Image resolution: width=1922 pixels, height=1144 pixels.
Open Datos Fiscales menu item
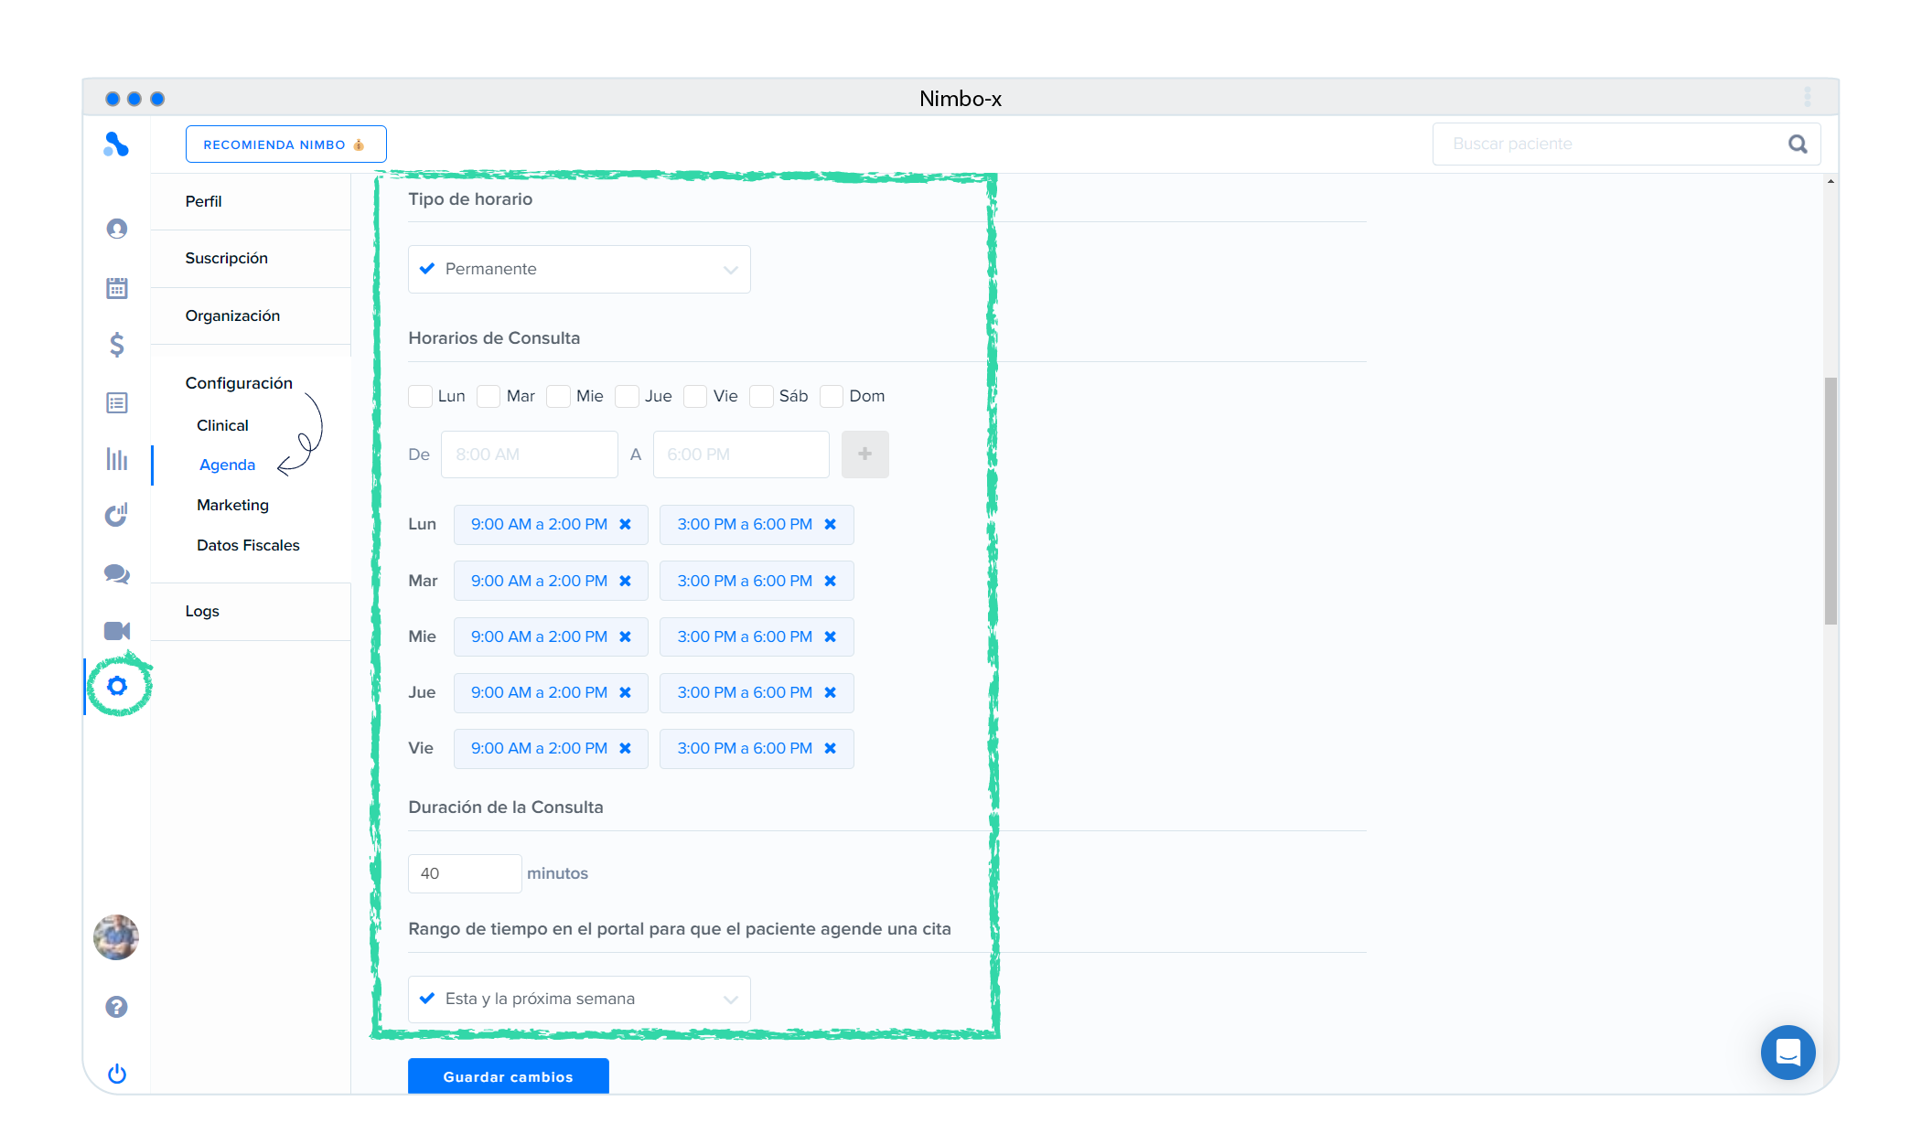[x=248, y=545]
